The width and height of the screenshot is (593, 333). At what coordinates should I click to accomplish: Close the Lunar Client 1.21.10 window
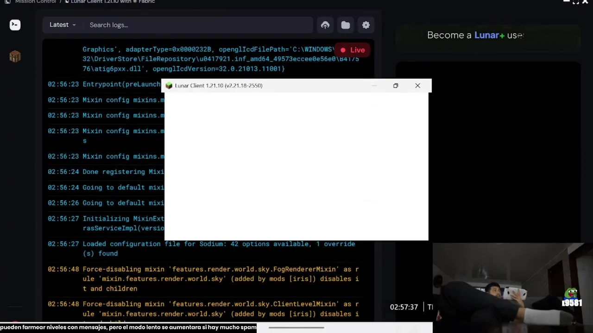[417, 86]
